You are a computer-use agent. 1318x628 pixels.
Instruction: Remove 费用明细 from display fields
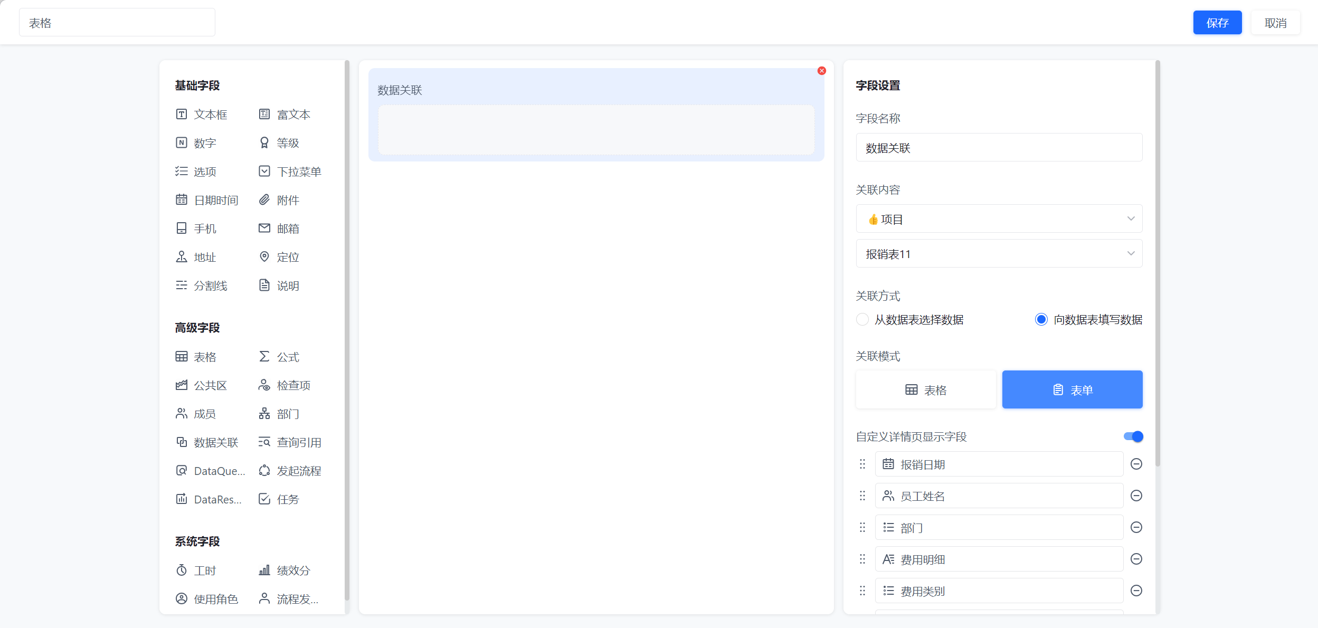point(1136,559)
